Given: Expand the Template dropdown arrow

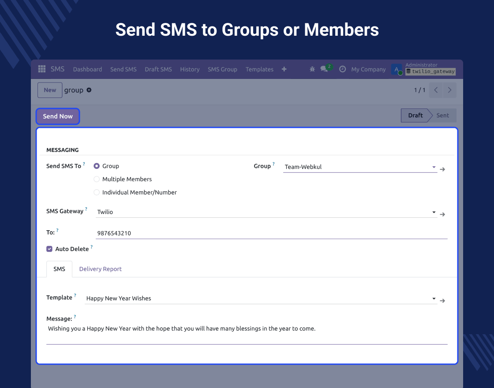Looking at the screenshot, I should (x=434, y=298).
